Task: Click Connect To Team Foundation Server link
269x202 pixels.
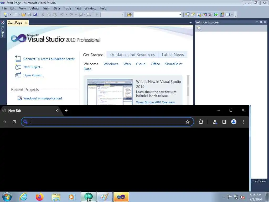Action: pos(49,59)
